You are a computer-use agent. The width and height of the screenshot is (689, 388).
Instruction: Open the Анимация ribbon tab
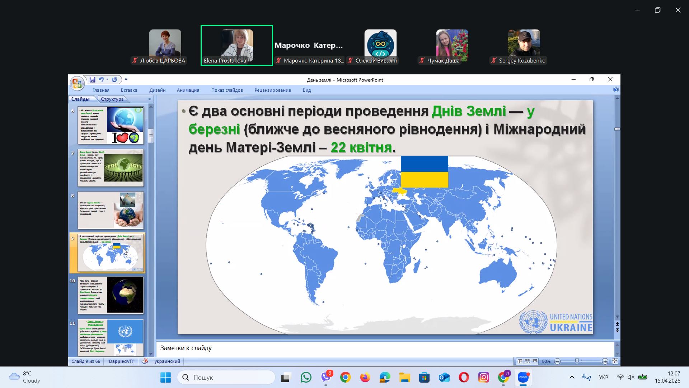tap(188, 90)
